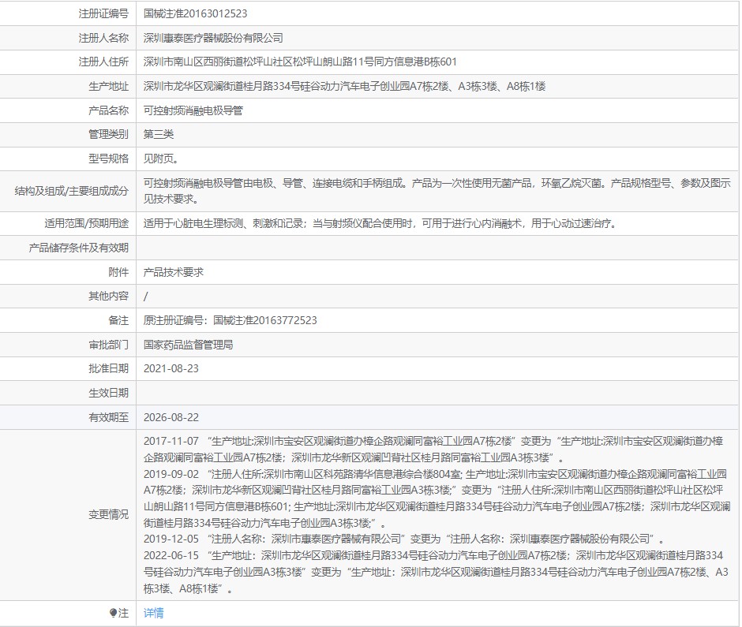Click the 适用范围 intended use text
742x627 pixels.
382,223
